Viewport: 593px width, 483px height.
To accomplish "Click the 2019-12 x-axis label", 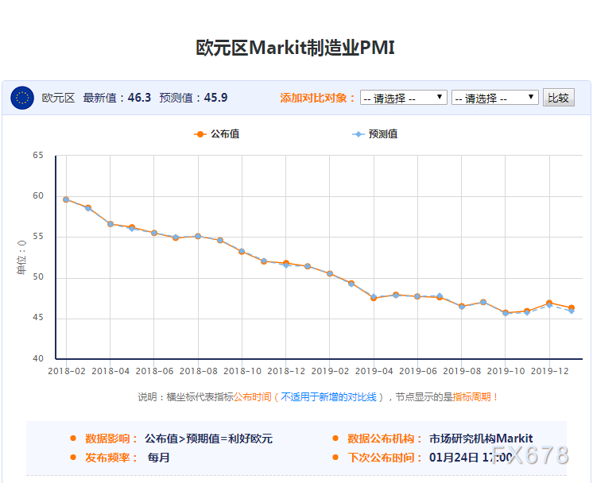I will (x=549, y=371).
